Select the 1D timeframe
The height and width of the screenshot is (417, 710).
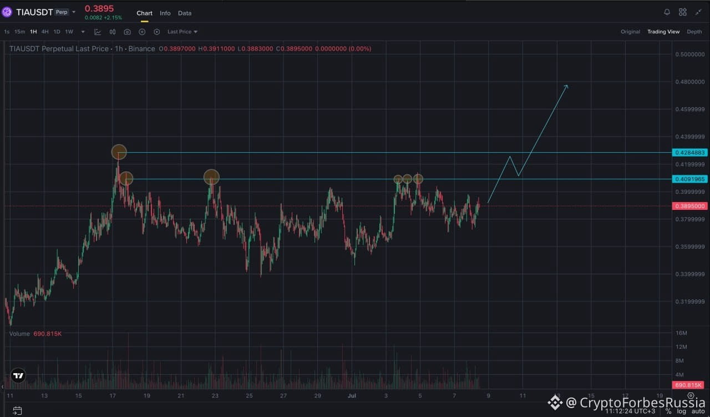click(x=57, y=32)
